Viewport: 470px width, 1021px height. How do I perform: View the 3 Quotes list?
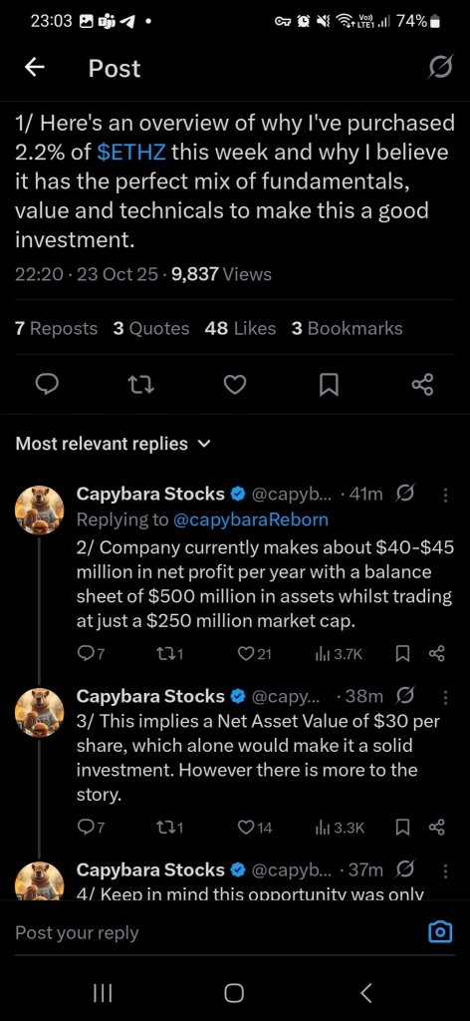(150, 329)
